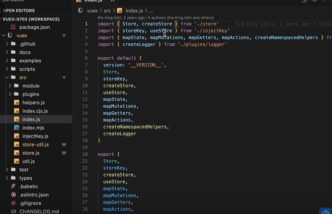Open '5 authors (Kia King Ishii and others)' lens

[x=181, y=18]
